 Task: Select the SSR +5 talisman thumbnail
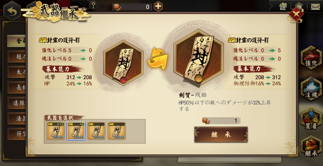76,131
